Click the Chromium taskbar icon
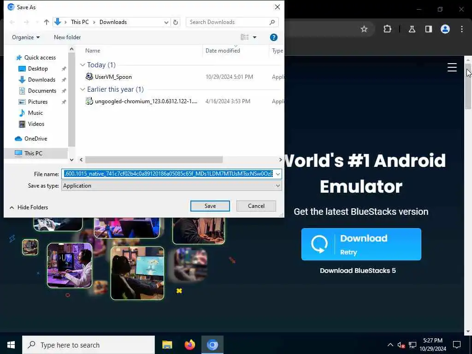 pos(212,345)
